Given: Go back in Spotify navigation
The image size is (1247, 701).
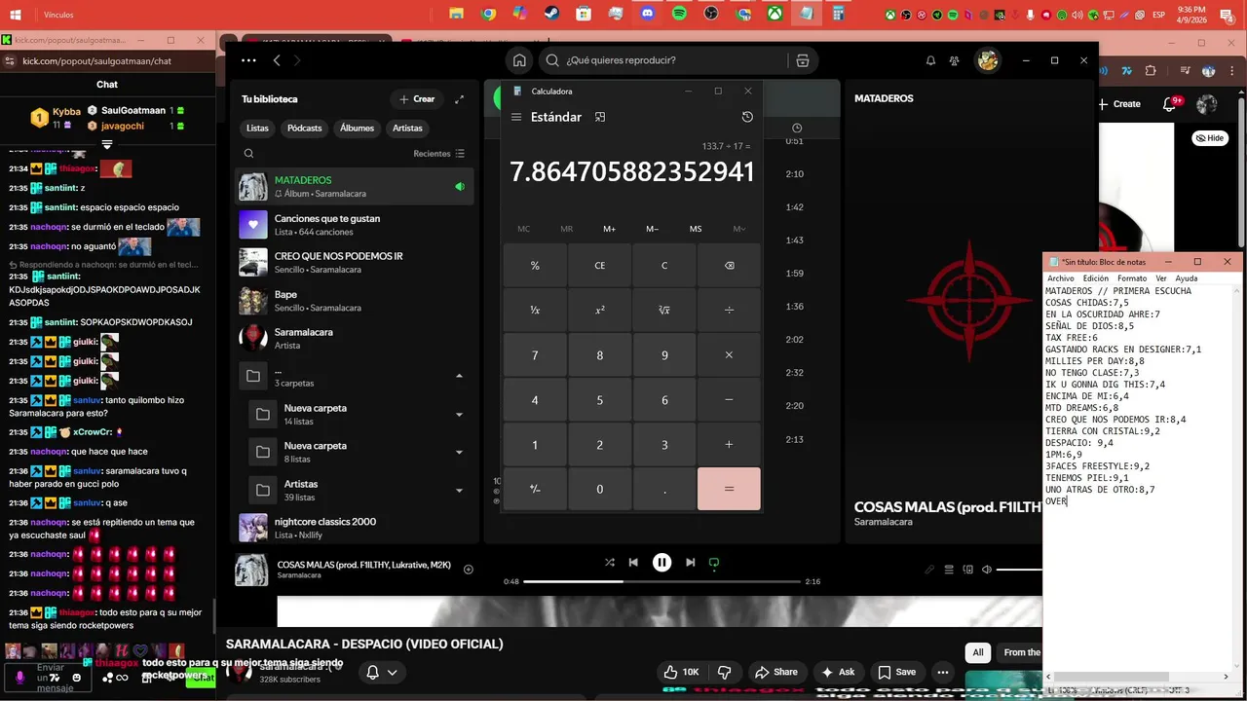Looking at the screenshot, I should 277,60.
